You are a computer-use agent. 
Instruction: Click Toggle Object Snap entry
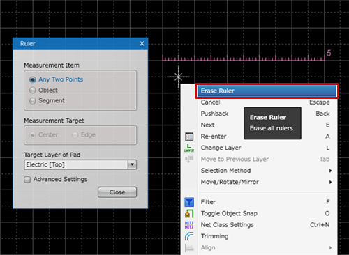267,213
